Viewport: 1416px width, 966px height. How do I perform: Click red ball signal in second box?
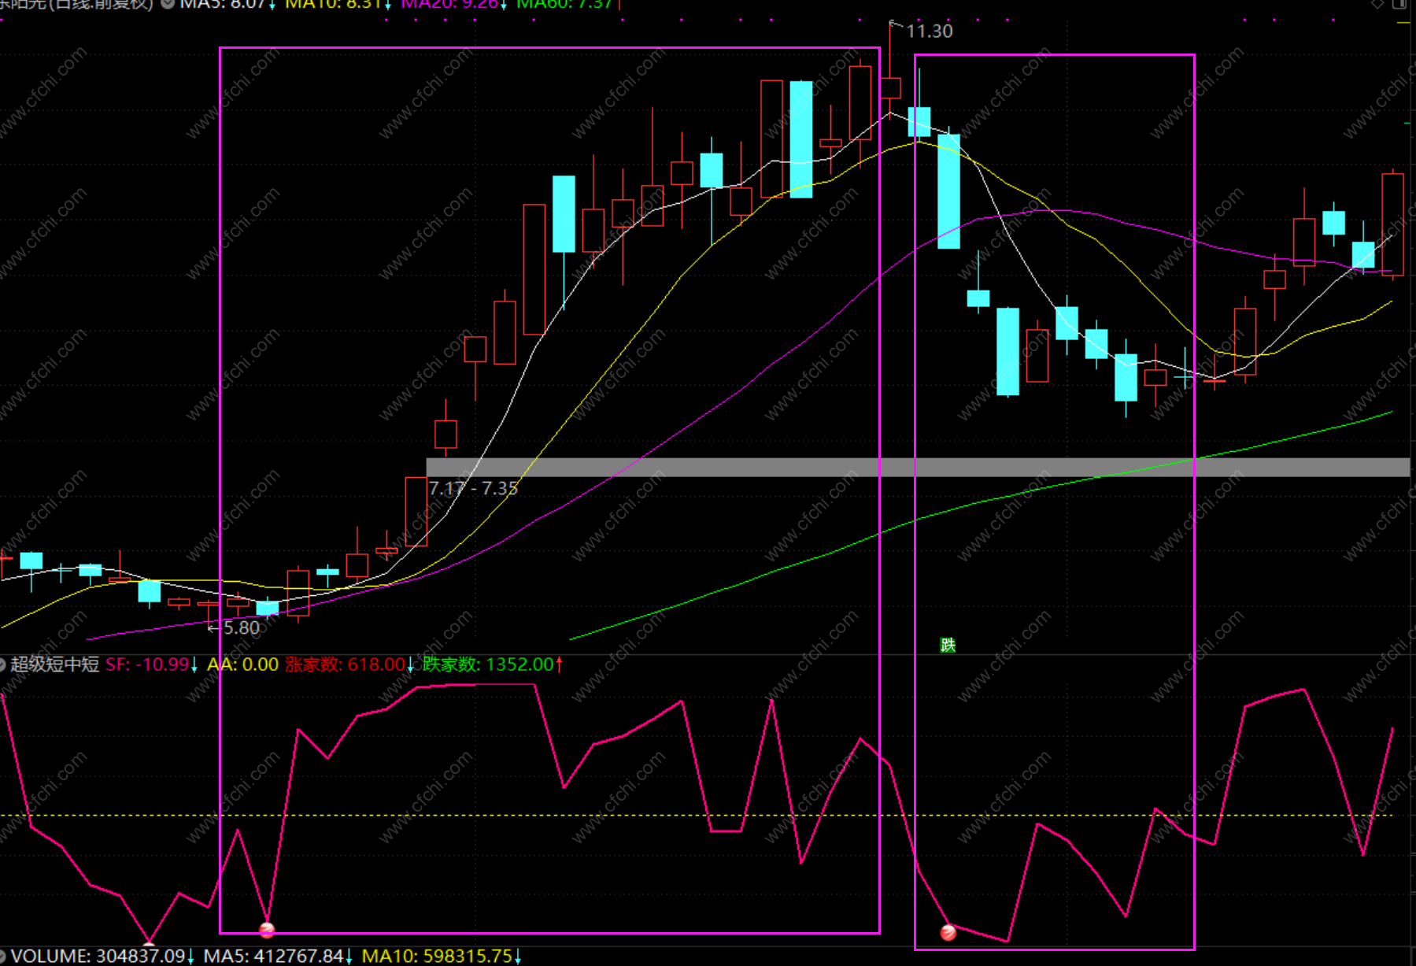click(948, 933)
